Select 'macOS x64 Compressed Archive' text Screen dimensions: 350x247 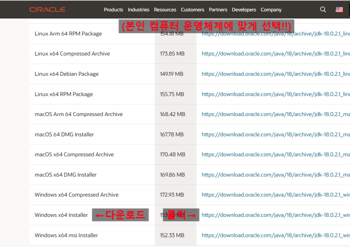(x=74, y=155)
